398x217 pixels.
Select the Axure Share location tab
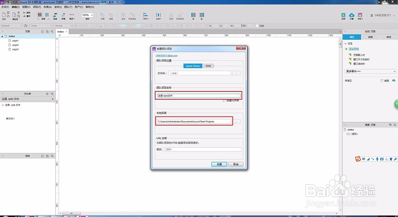pos(193,66)
